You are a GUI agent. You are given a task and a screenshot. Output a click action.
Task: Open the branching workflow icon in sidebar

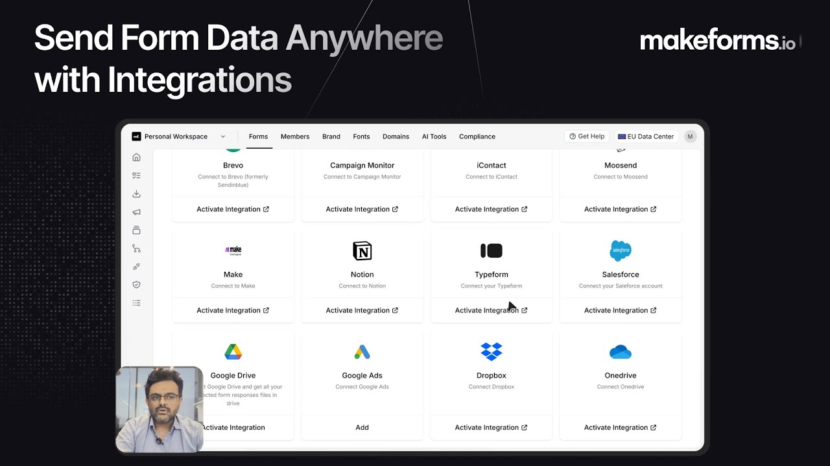tap(136, 248)
